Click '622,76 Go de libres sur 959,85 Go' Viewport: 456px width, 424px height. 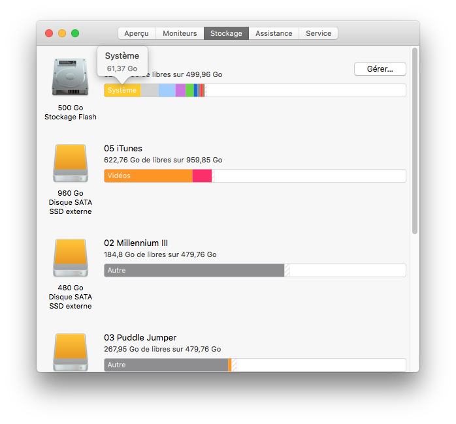pyautogui.click(x=163, y=160)
